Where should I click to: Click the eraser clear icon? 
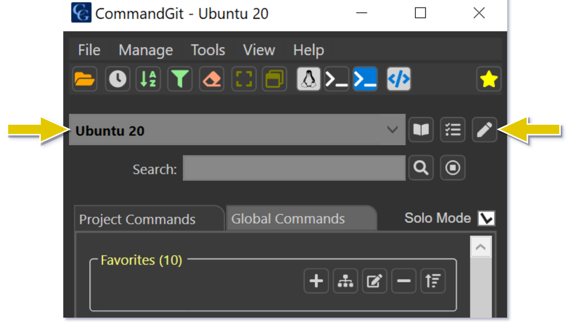[x=212, y=79]
